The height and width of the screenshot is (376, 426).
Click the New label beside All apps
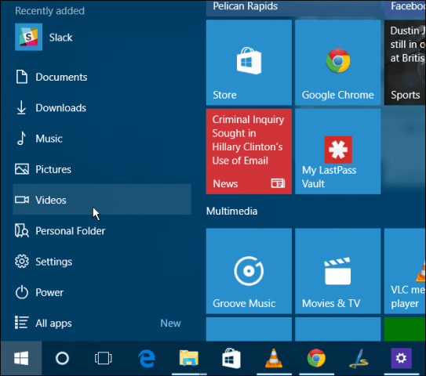click(170, 323)
